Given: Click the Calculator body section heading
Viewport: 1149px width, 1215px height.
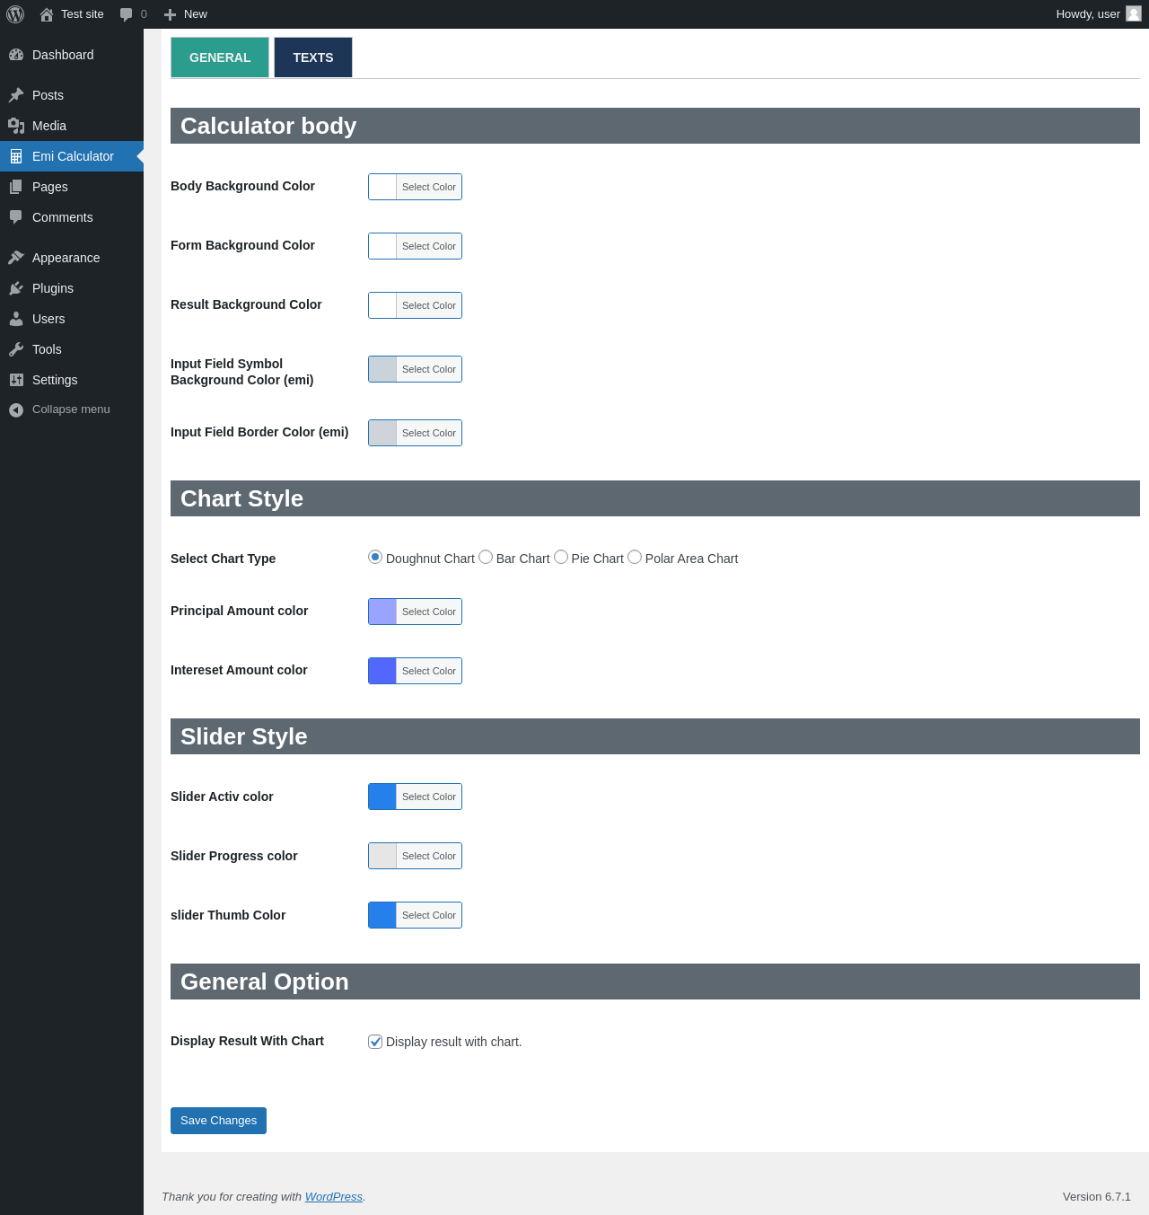Looking at the screenshot, I should click(x=655, y=126).
